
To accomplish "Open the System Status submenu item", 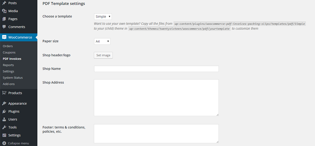I will coord(13,78).
